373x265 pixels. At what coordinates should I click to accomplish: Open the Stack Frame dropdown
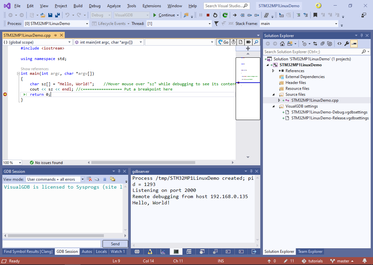pos(336,24)
